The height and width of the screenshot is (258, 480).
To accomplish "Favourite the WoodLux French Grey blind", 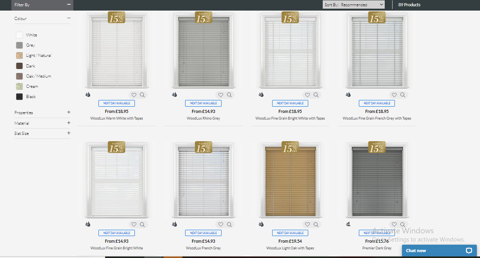I will [x=221, y=224].
